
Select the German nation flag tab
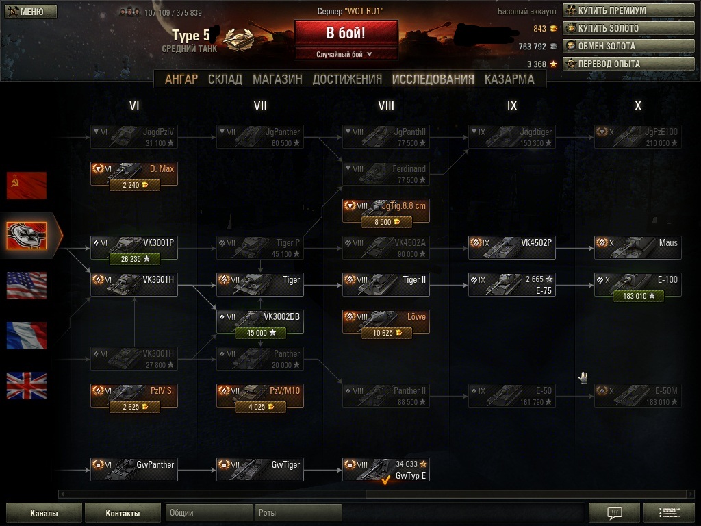(27, 236)
